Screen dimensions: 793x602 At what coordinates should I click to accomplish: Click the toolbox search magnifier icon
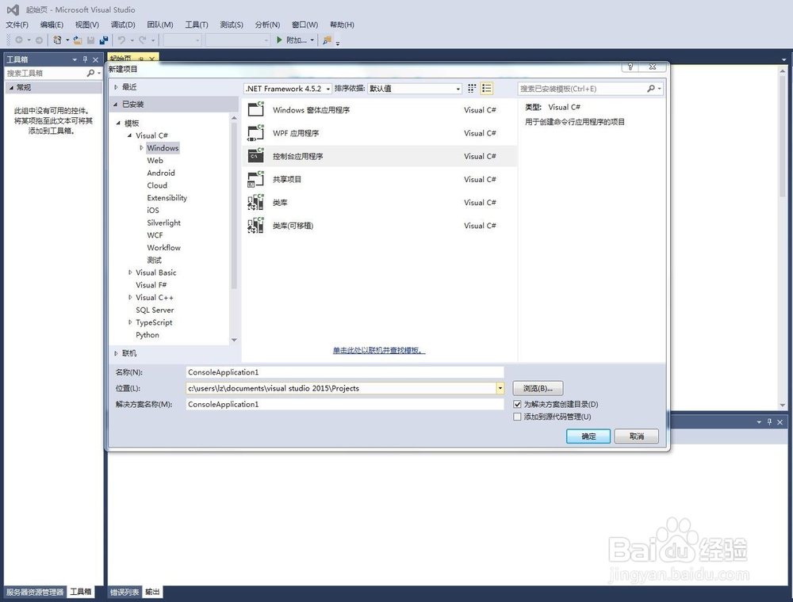coord(90,73)
